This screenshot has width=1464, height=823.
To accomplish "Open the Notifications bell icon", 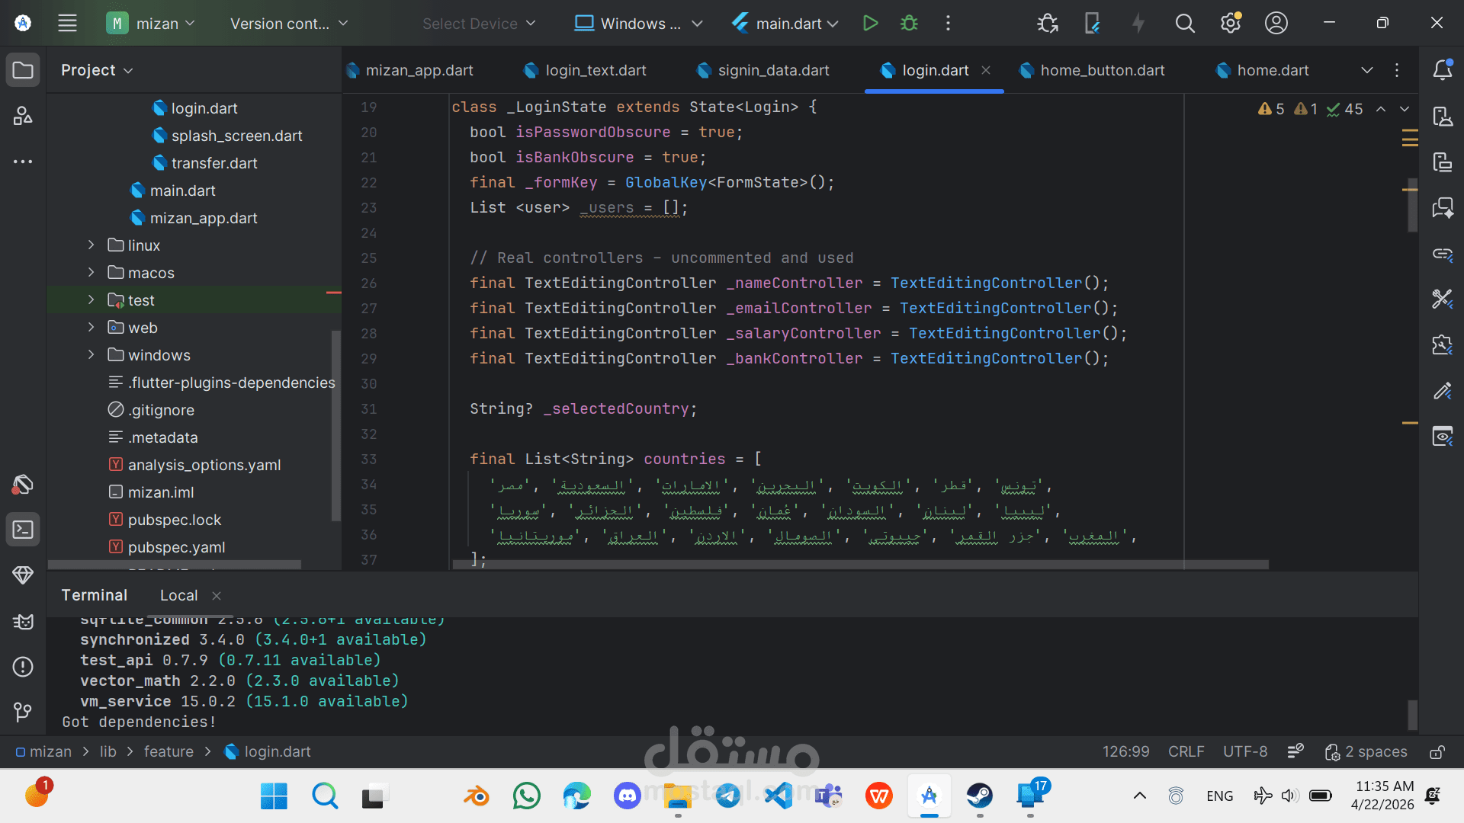I will coord(1442,70).
